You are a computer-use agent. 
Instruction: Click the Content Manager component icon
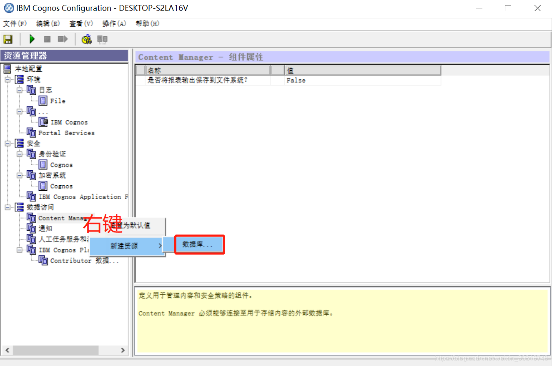pos(32,218)
